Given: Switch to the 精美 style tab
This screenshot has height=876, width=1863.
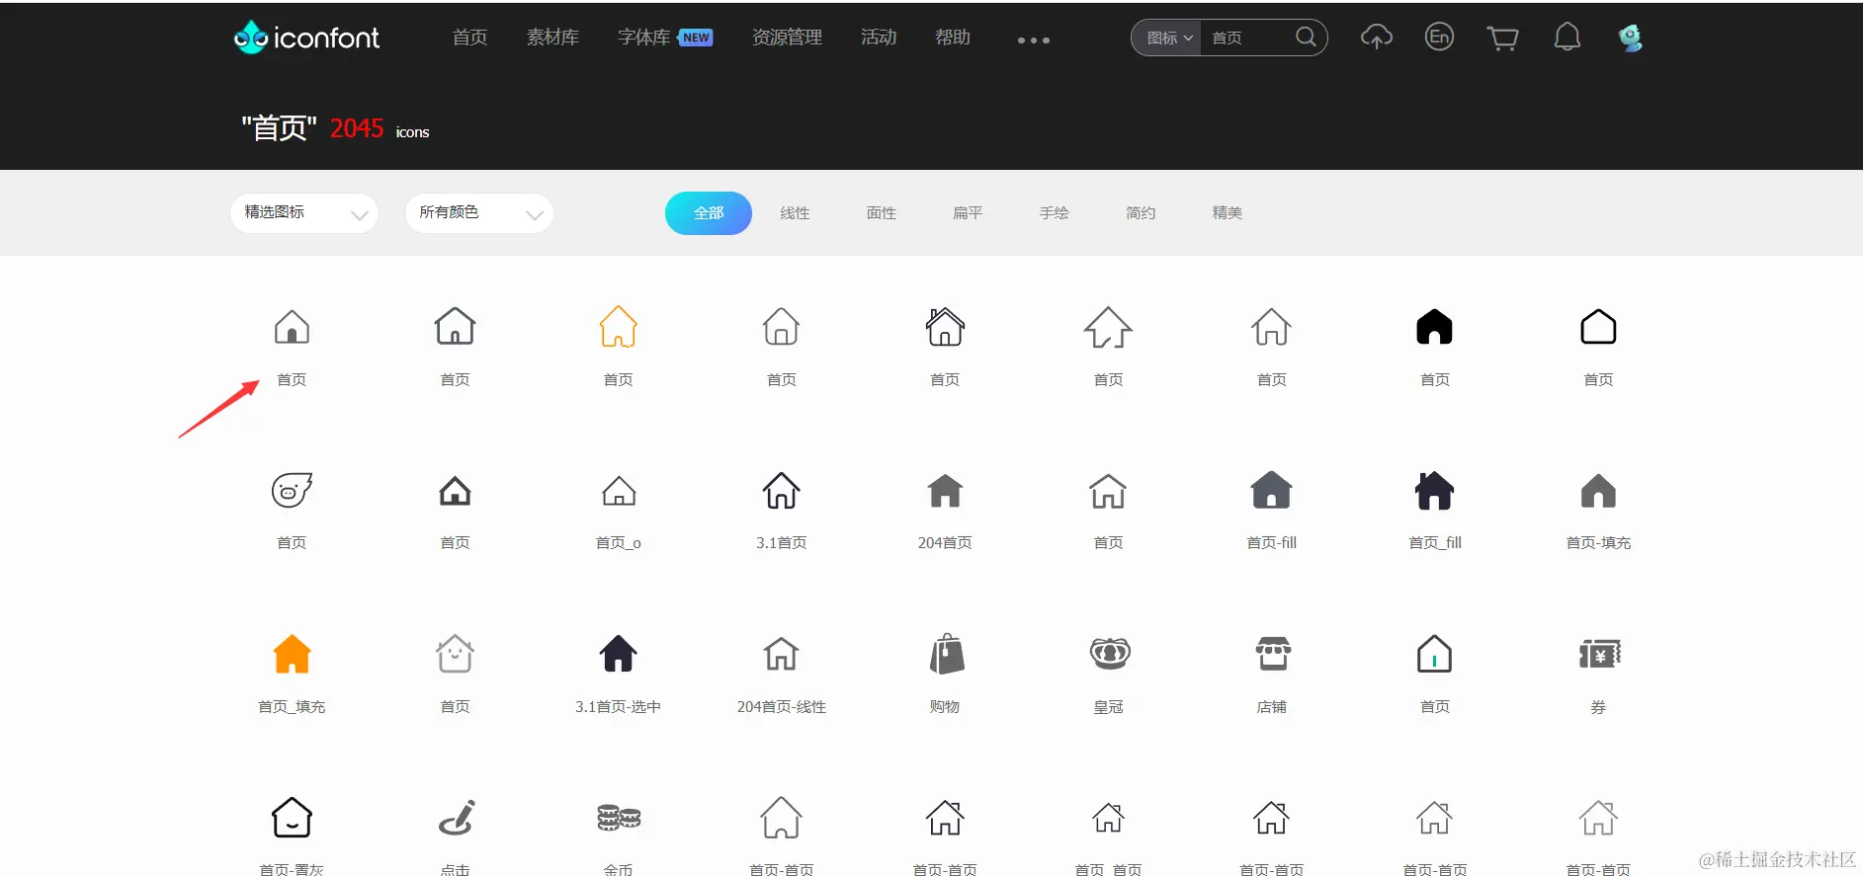Looking at the screenshot, I should click(x=1228, y=213).
